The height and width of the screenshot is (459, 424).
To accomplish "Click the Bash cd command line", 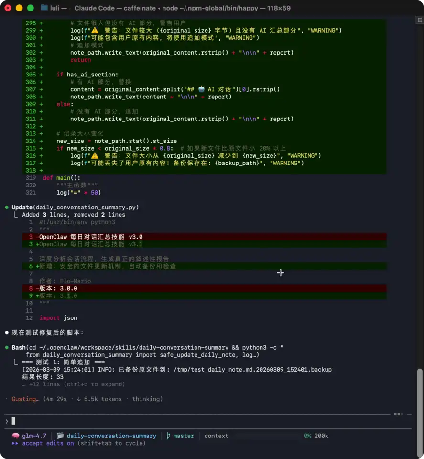I will click(x=148, y=347).
